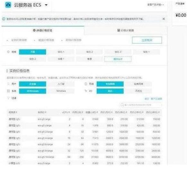
Task: Click the info icon in the notice banner
Action: (x=4, y=19)
